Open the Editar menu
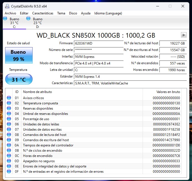The width and height of the screenshot is (192, 181). [x=24, y=13]
